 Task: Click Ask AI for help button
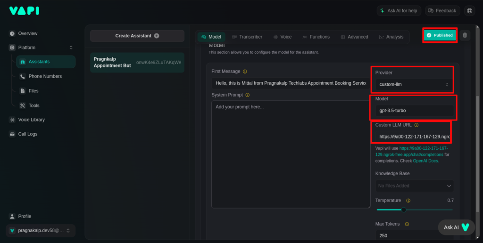[x=399, y=11]
